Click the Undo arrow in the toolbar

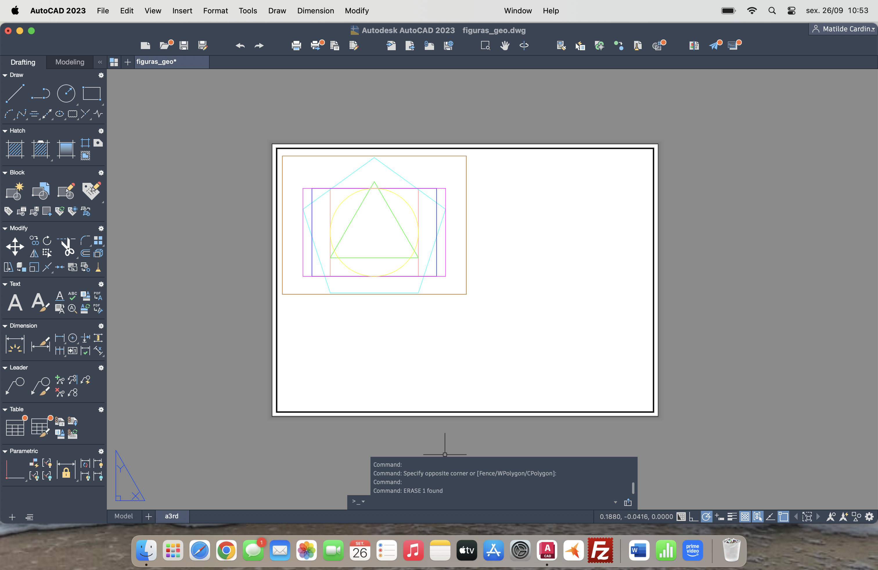click(x=240, y=45)
